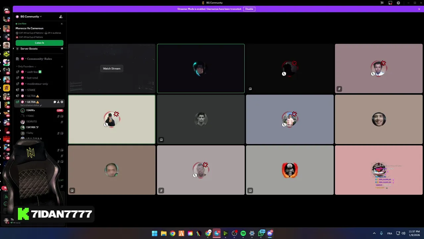Show hidden system tray icons
424x239 pixels.
coord(374,233)
